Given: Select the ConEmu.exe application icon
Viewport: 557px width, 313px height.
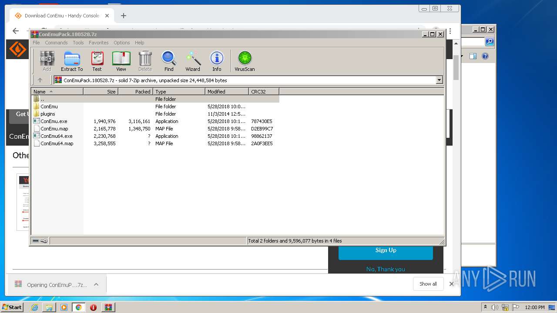Looking at the screenshot, I should point(37,121).
